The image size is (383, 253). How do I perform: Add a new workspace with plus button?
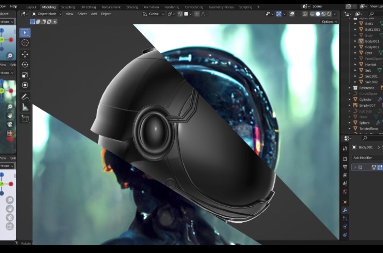[x=258, y=7]
